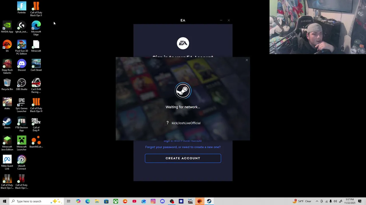The width and height of the screenshot is (366, 205).
Task: Open the Steam desktop shortcut
Action: click(7, 123)
